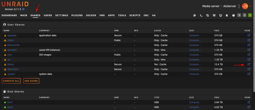This screenshot has height=110, width=255.
Task: Open the Media share settings link
Action: (x=10, y=64)
